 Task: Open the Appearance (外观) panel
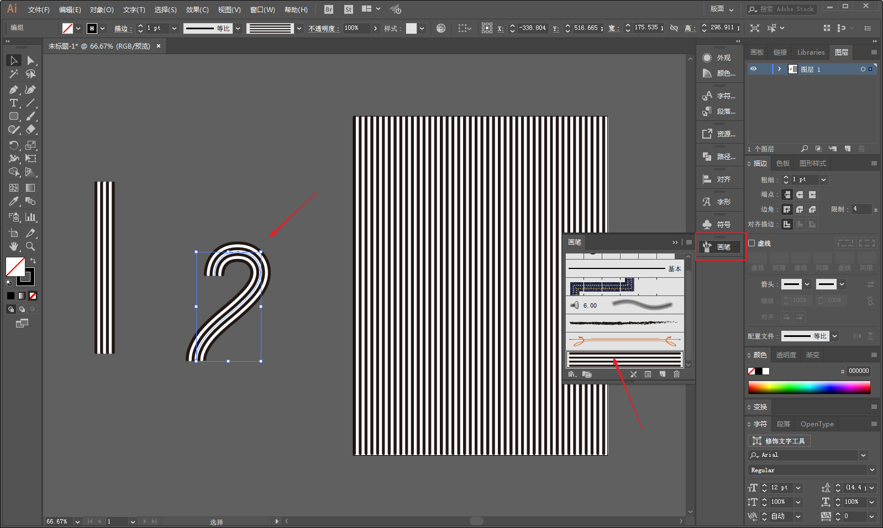coord(718,58)
